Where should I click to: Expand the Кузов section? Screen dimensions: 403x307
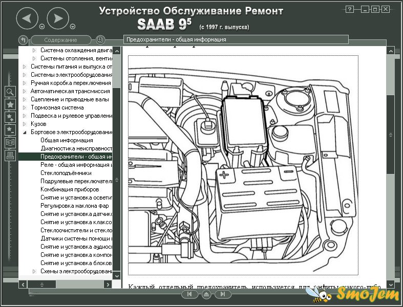click(x=25, y=124)
